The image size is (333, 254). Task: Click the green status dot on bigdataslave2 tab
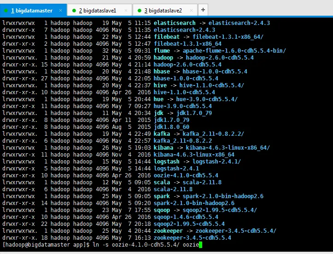coord(139,11)
